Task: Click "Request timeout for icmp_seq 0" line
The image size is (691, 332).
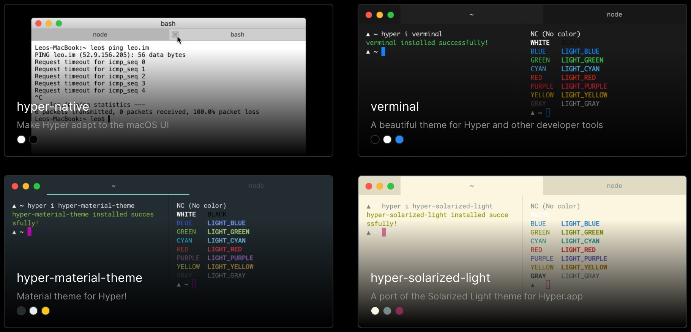Action: pyautogui.click(x=90, y=62)
